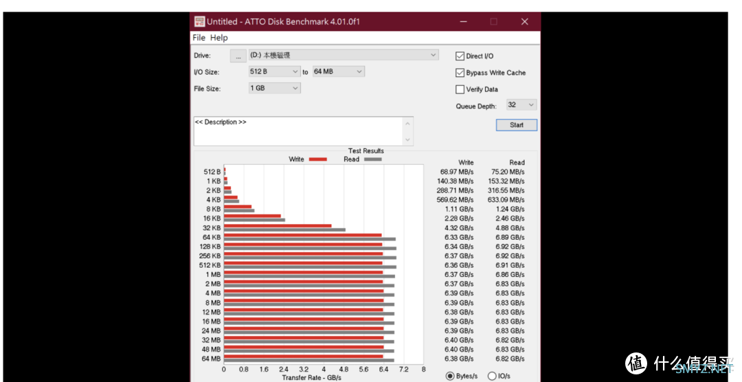Click the 64 KB row label
This screenshot has width=742, height=382.
click(212, 237)
